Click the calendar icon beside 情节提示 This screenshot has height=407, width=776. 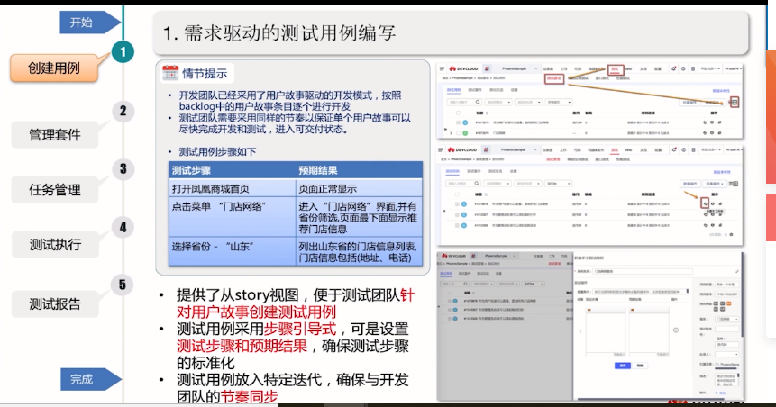tap(170, 73)
